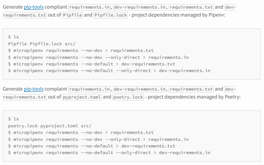Open the pip-tools link in the Poetry paragraph
This screenshot has width=264, height=165.
(33, 89)
